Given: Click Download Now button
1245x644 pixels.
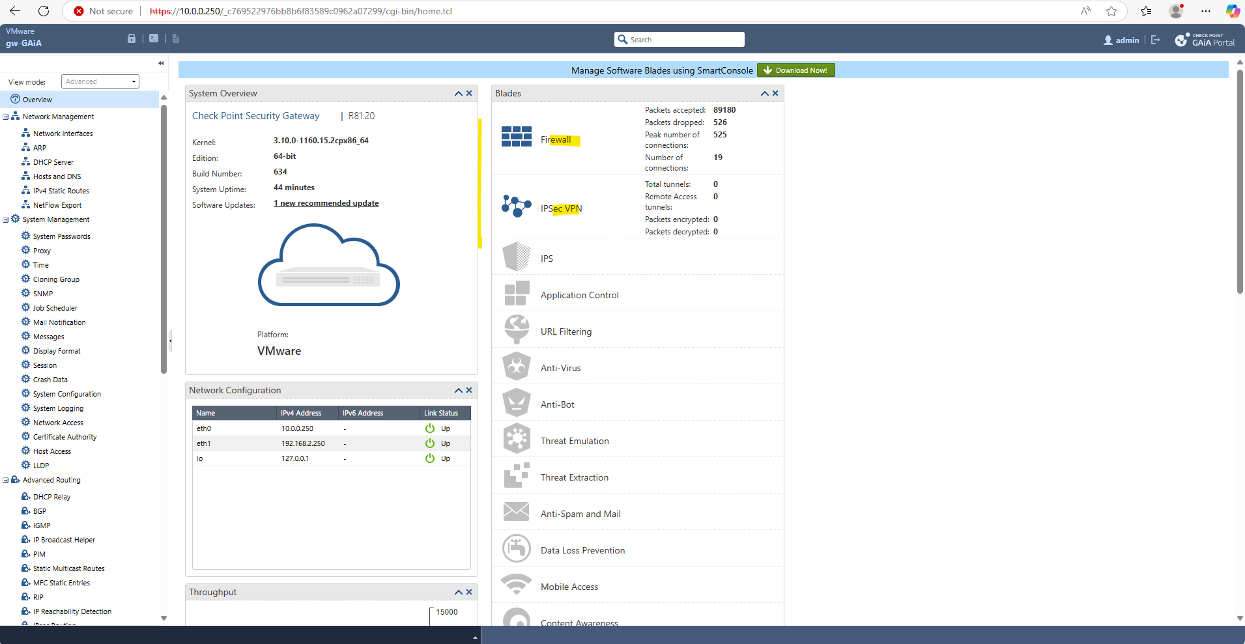Looking at the screenshot, I should click(795, 70).
